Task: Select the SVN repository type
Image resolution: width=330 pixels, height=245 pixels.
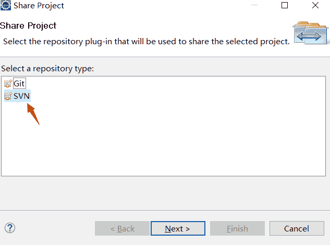Action: coord(21,96)
